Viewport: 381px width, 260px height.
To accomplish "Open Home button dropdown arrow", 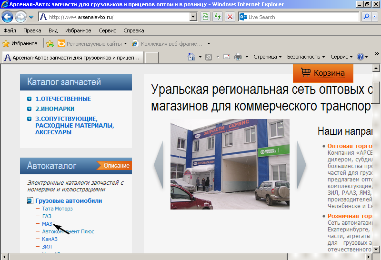I will click(x=200, y=57).
